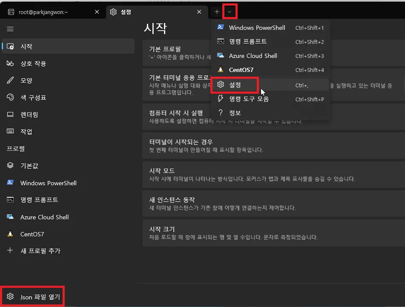
Task: Choose Azure Cloud Shell from dropdown menu
Action: pos(270,56)
